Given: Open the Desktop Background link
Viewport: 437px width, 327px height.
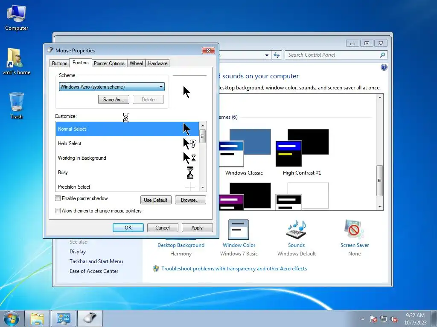Looking at the screenshot, I should click(x=181, y=245).
